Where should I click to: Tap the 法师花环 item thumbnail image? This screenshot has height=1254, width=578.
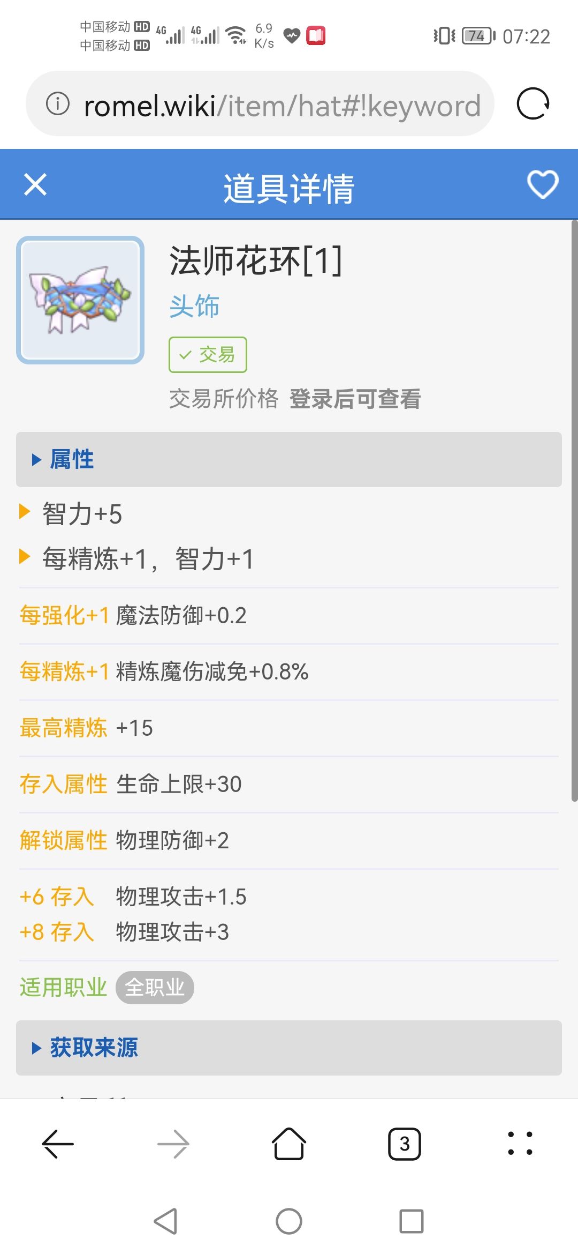(x=80, y=300)
